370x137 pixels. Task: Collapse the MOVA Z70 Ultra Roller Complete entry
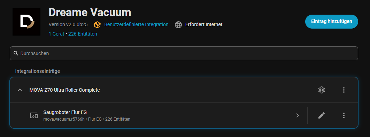pyautogui.click(x=20, y=90)
